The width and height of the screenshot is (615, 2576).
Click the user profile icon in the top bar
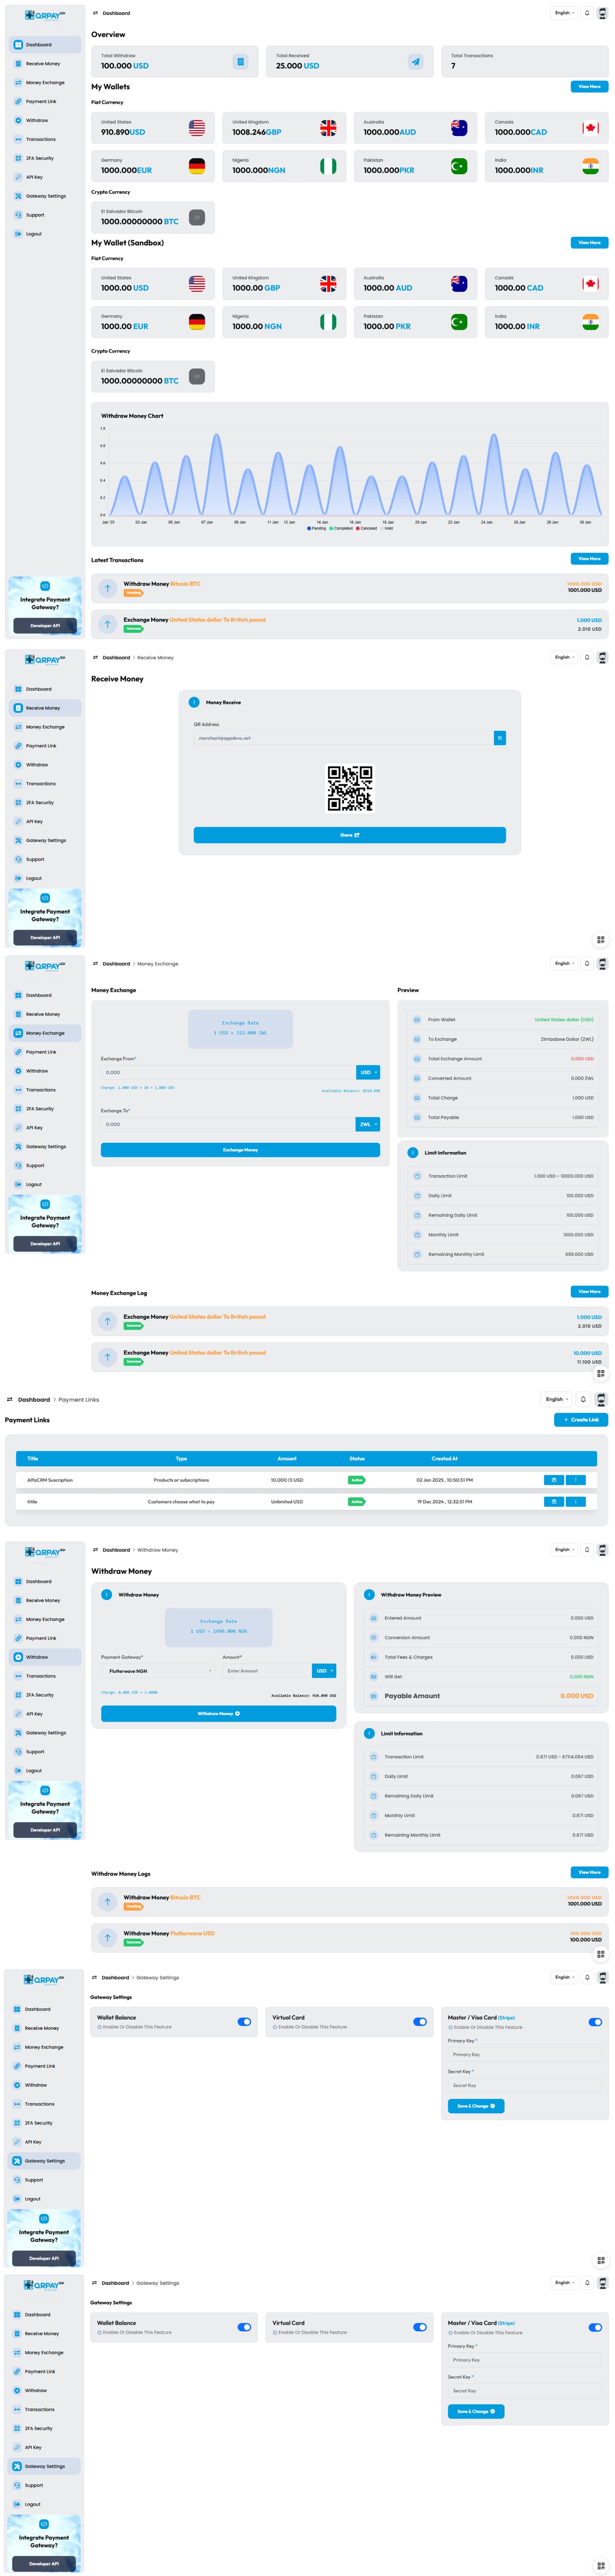click(x=602, y=13)
